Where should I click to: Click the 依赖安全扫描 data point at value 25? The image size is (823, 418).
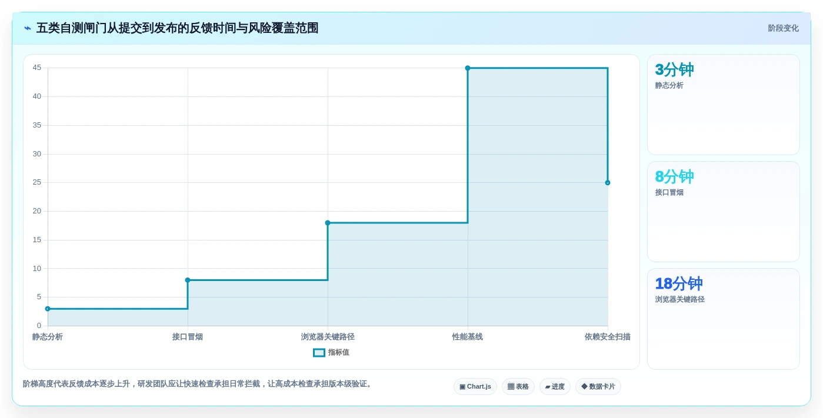tap(608, 183)
